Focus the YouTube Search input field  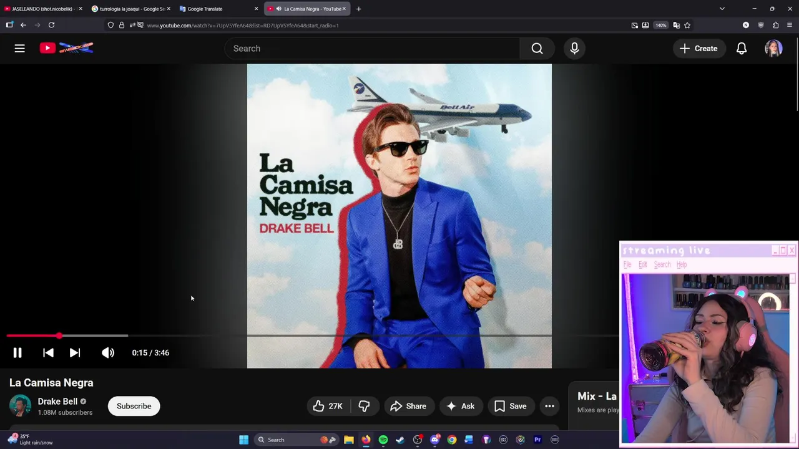point(372,48)
